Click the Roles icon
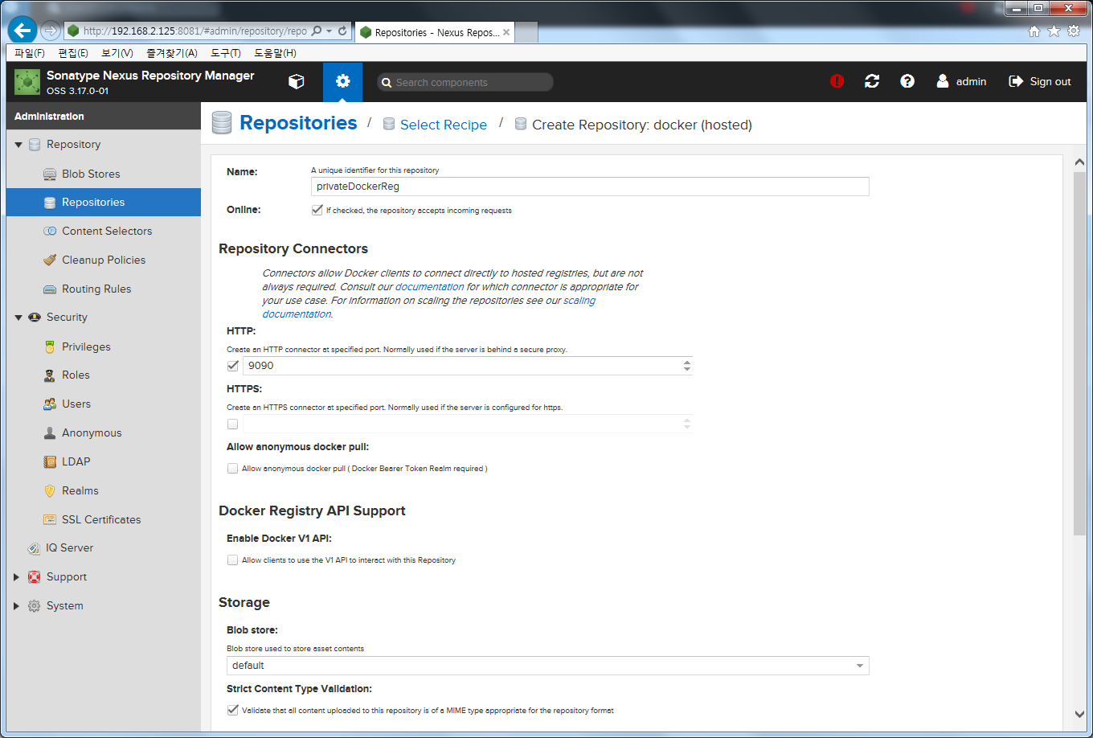 pyautogui.click(x=50, y=375)
